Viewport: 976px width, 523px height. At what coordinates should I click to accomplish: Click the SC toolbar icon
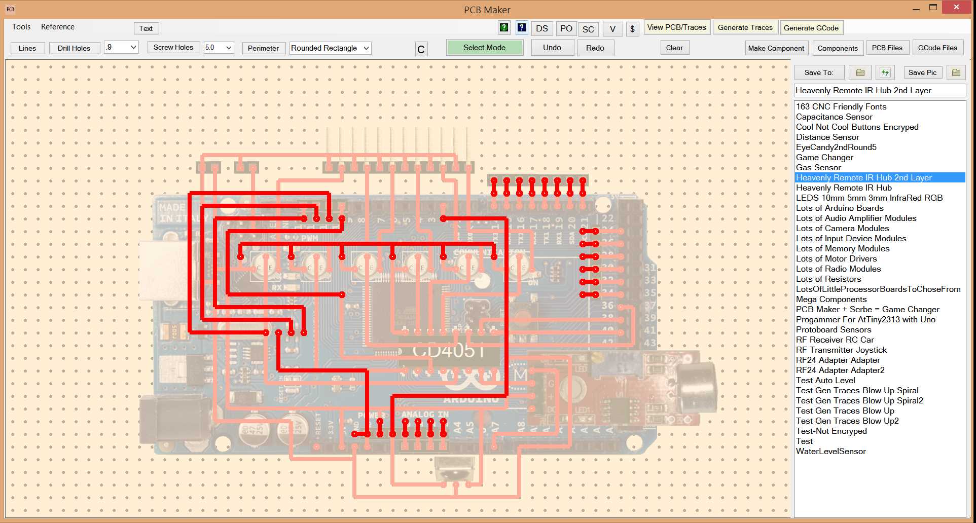click(x=588, y=29)
